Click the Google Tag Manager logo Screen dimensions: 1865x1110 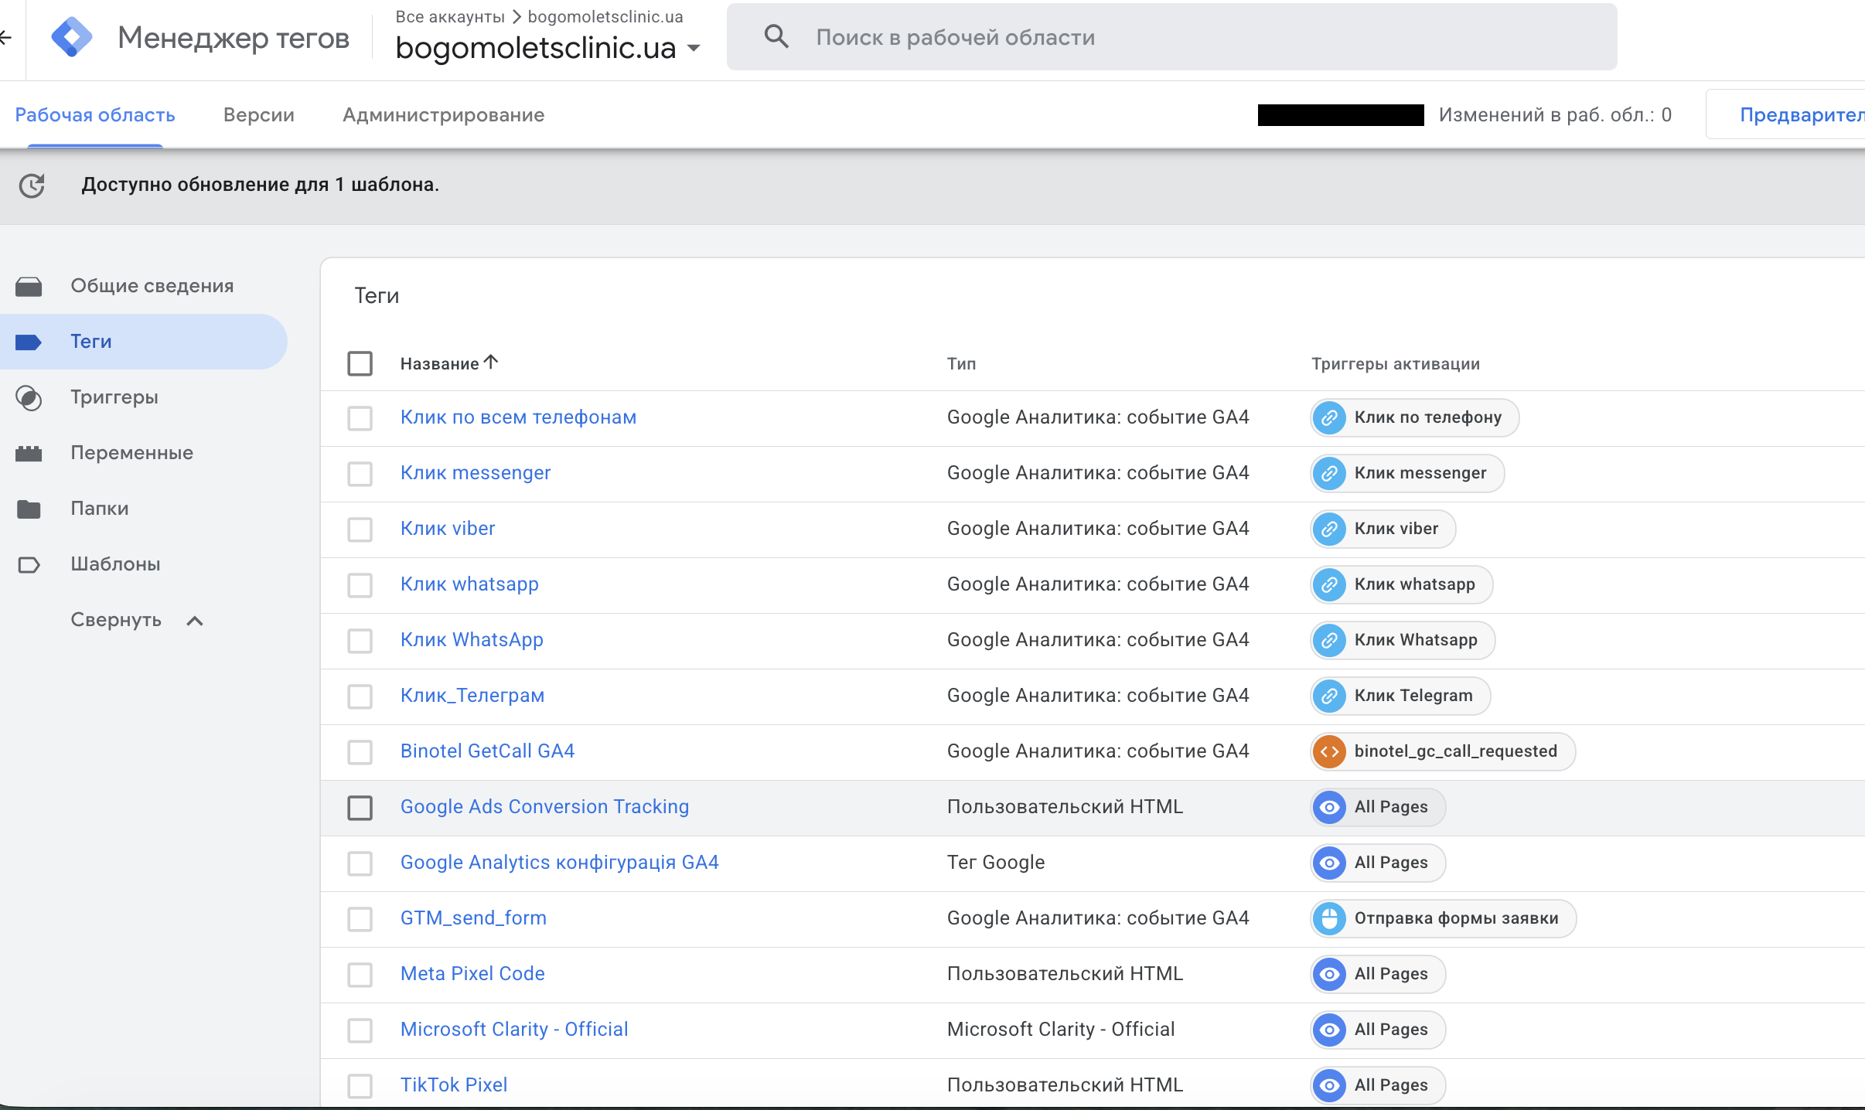point(71,37)
